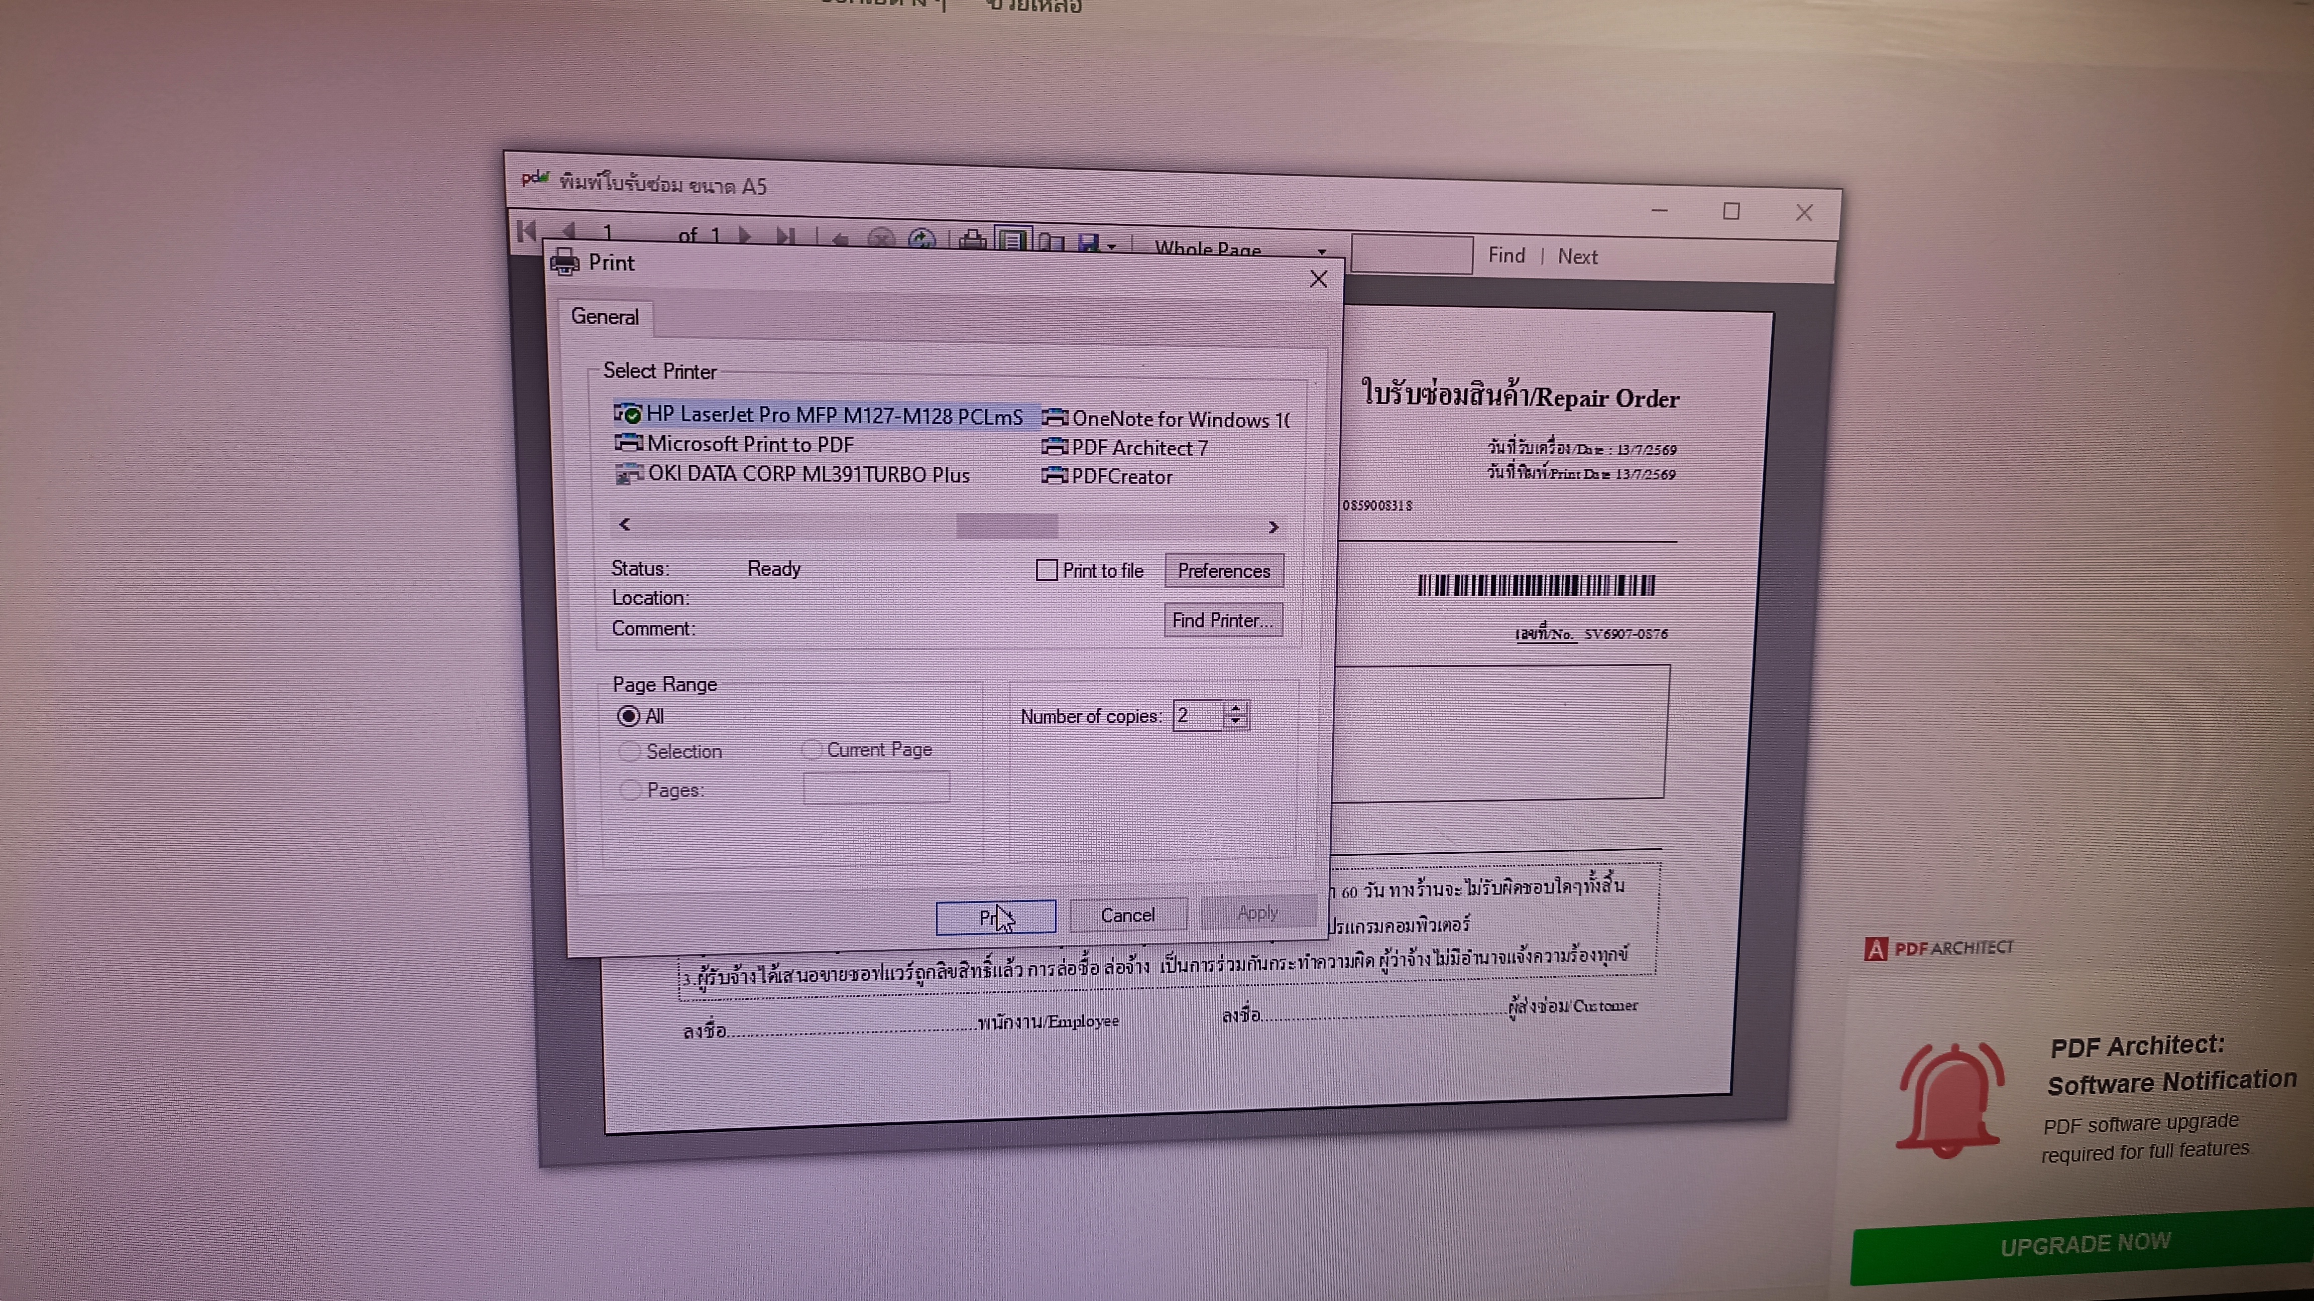Select the Selection page range option
The height and width of the screenshot is (1301, 2314).
[x=630, y=751]
